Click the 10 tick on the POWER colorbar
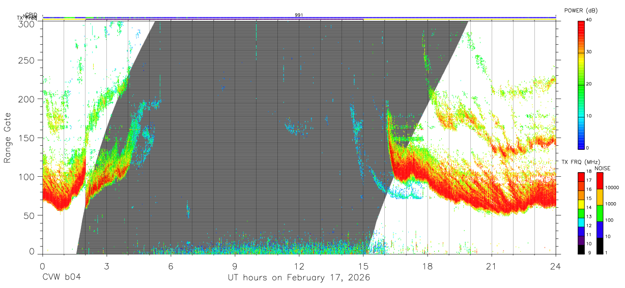Viewport: 625px width, 288px height. tap(589, 116)
